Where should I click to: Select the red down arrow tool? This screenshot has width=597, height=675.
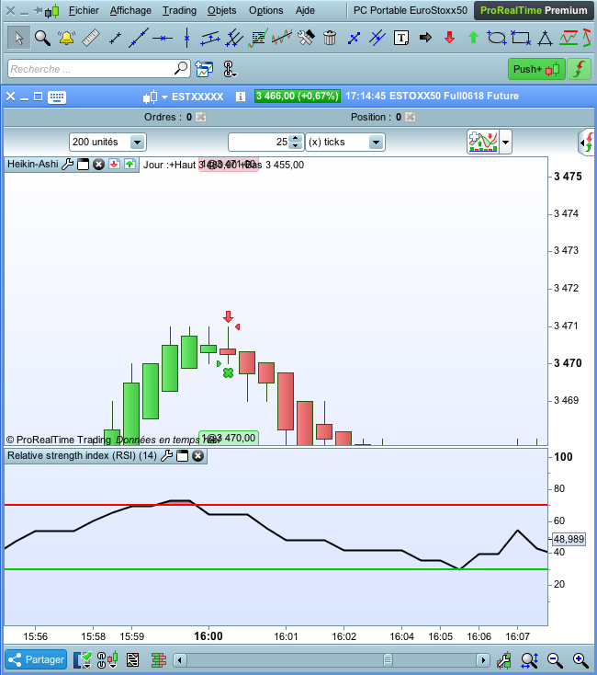tap(449, 38)
